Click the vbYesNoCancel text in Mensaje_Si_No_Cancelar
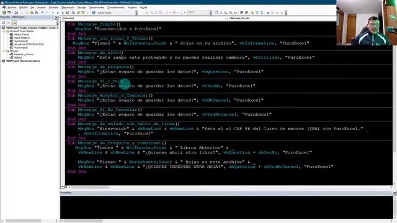The image size is (397, 223). (219, 114)
